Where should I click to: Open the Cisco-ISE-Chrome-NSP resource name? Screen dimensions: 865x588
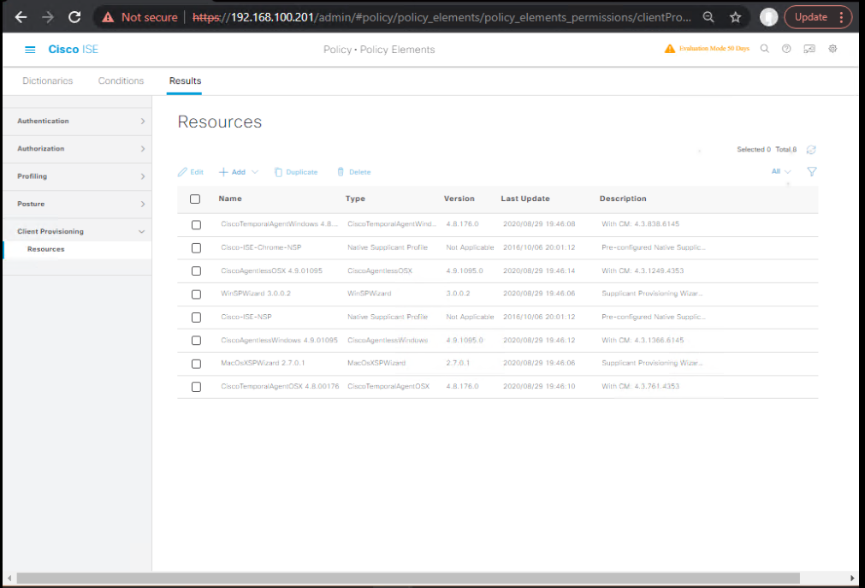(x=261, y=247)
